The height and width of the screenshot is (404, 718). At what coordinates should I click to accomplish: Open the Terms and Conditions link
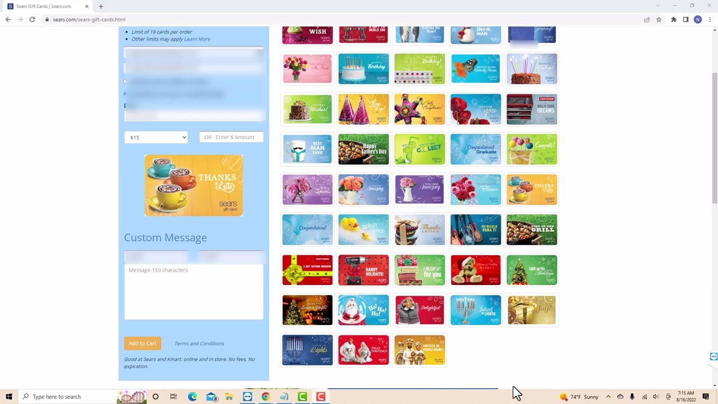pyautogui.click(x=199, y=343)
